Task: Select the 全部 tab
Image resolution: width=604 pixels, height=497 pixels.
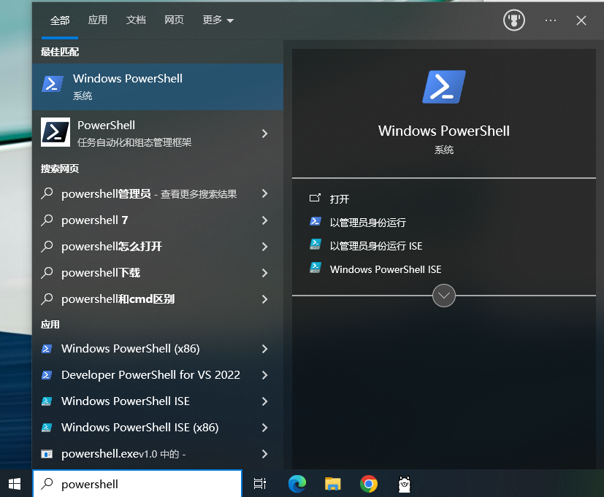Action: pyautogui.click(x=60, y=20)
